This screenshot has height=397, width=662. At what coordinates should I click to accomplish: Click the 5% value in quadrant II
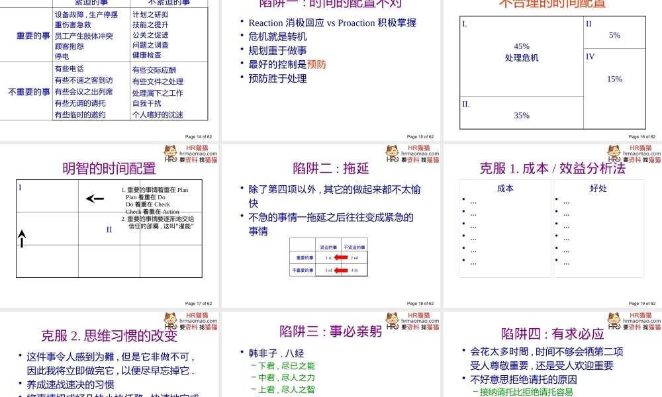pyautogui.click(x=614, y=35)
